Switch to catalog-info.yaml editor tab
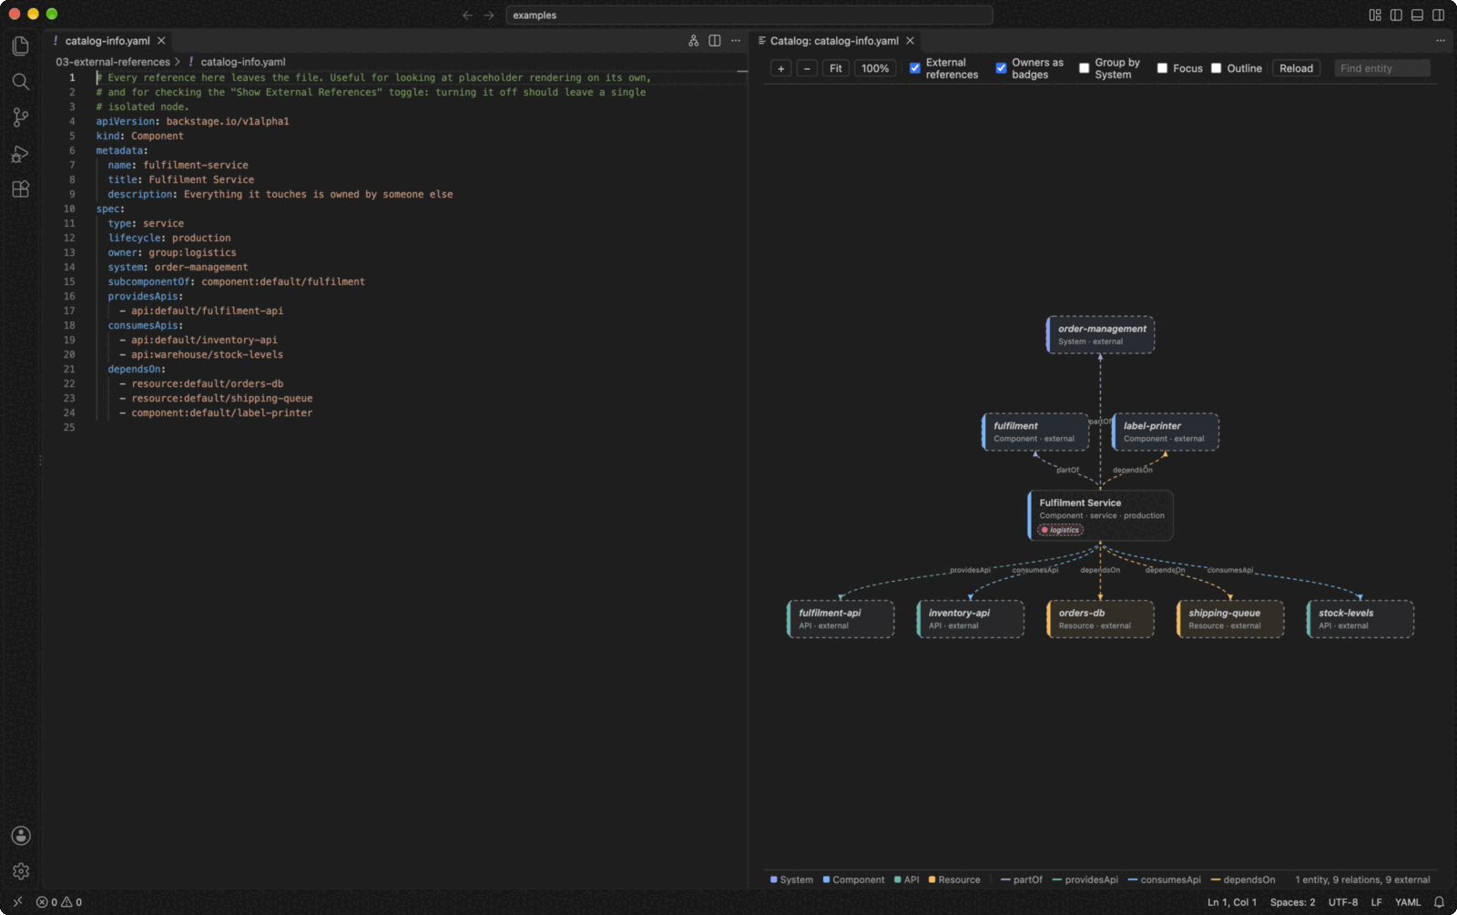1457x915 pixels. click(x=107, y=41)
